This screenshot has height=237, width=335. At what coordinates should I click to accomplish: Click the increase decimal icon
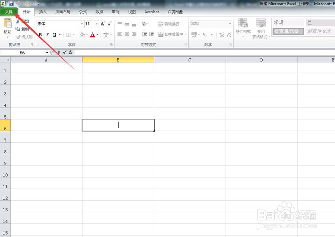(222, 35)
